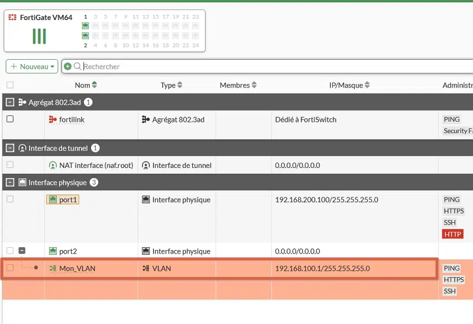Click port 2 on the faceplate
473x324 pixels.
(x=85, y=36)
